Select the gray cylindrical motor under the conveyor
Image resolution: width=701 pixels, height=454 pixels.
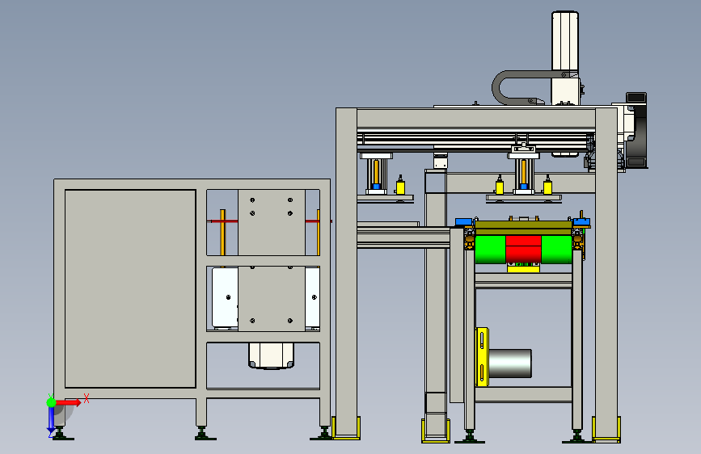coord(510,364)
